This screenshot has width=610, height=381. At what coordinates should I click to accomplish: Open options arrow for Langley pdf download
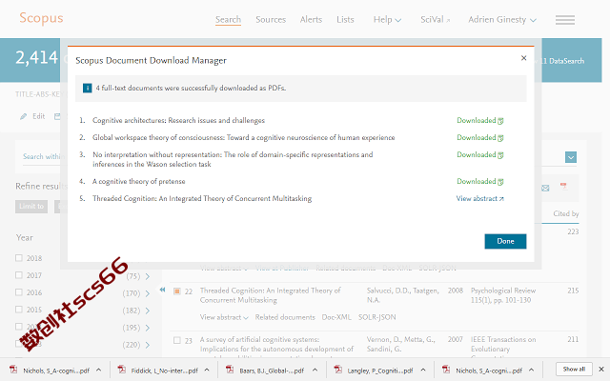tap(423, 371)
